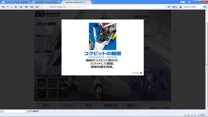Go to the home page icon
The height and width of the screenshot is (117, 208).
tap(26, 7)
